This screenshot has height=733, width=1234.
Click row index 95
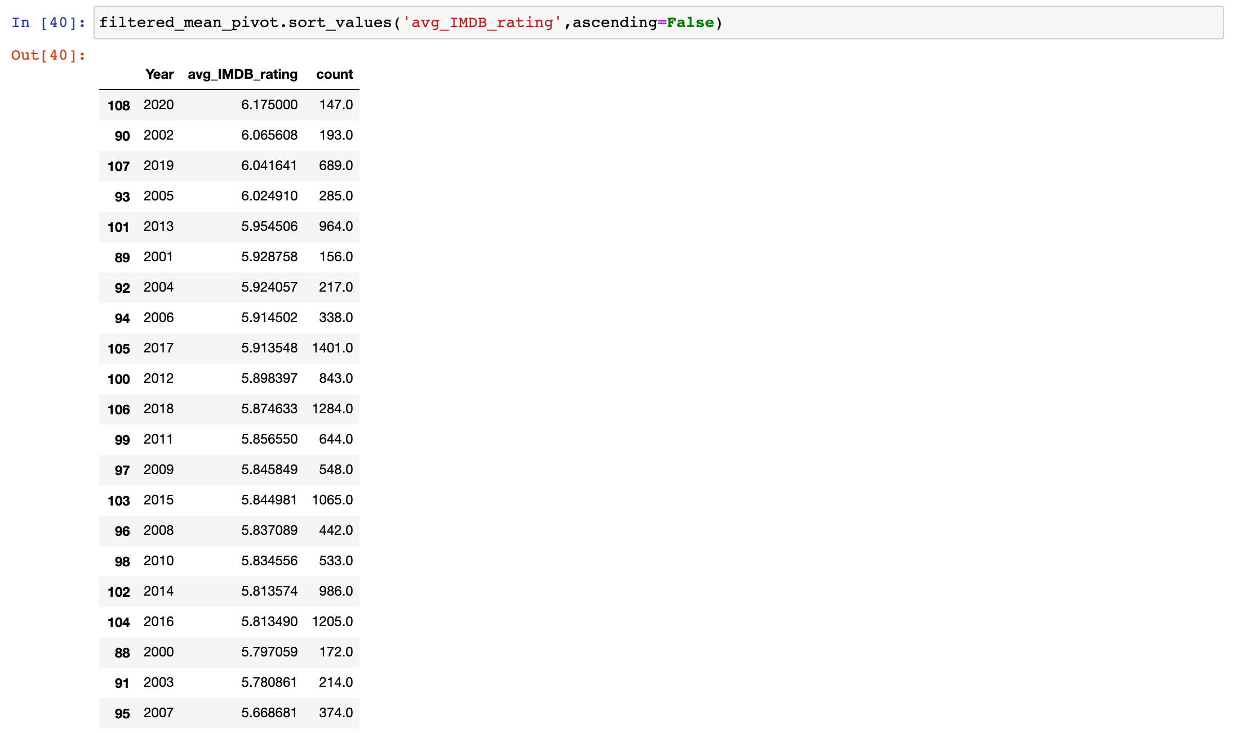[x=122, y=713]
